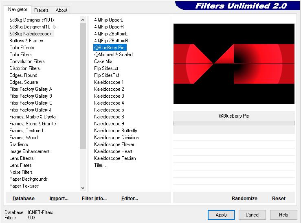Click the category list scrollbar thumb
301x223 pixels.
[83, 86]
